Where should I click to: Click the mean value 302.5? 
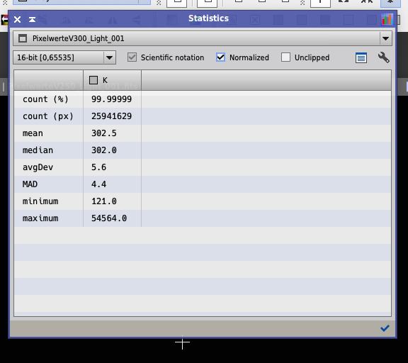tap(104, 133)
